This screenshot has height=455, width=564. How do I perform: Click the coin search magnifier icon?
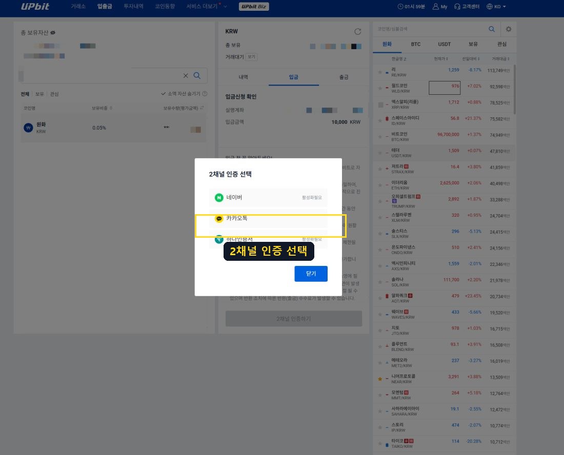492,29
